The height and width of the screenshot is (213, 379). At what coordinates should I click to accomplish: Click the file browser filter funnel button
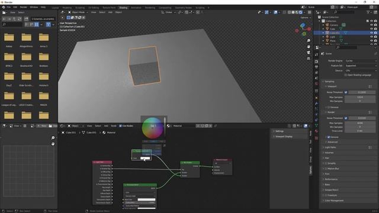49,24
